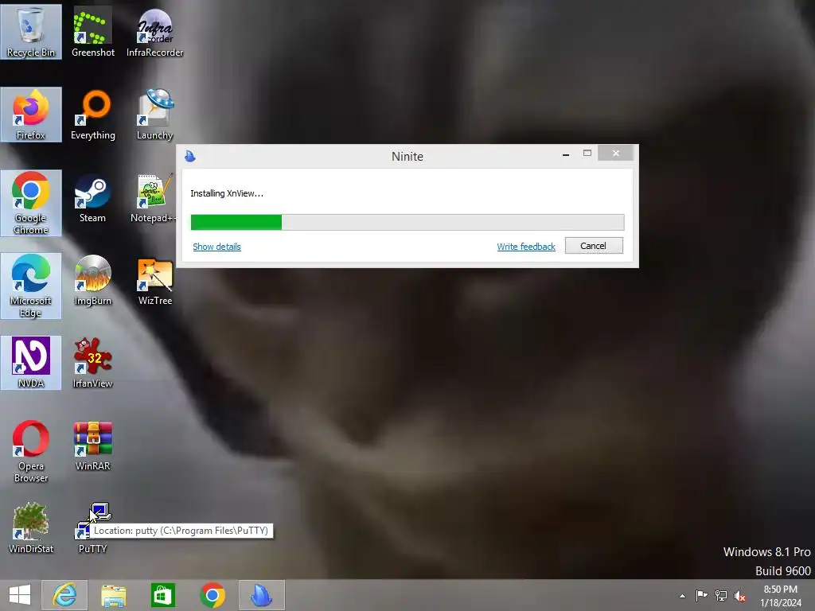Open Internet Explorer from the taskbar

[x=64, y=595]
